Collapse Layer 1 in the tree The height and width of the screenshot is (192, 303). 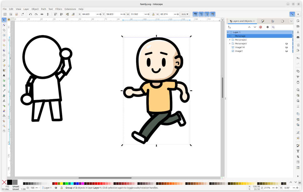pyautogui.click(x=228, y=32)
